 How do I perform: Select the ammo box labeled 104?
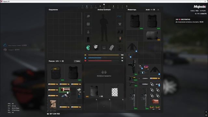(x=158, y=107)
